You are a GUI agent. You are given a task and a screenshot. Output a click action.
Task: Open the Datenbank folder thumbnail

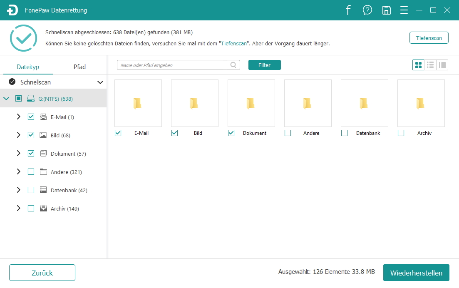click(364, 103)
